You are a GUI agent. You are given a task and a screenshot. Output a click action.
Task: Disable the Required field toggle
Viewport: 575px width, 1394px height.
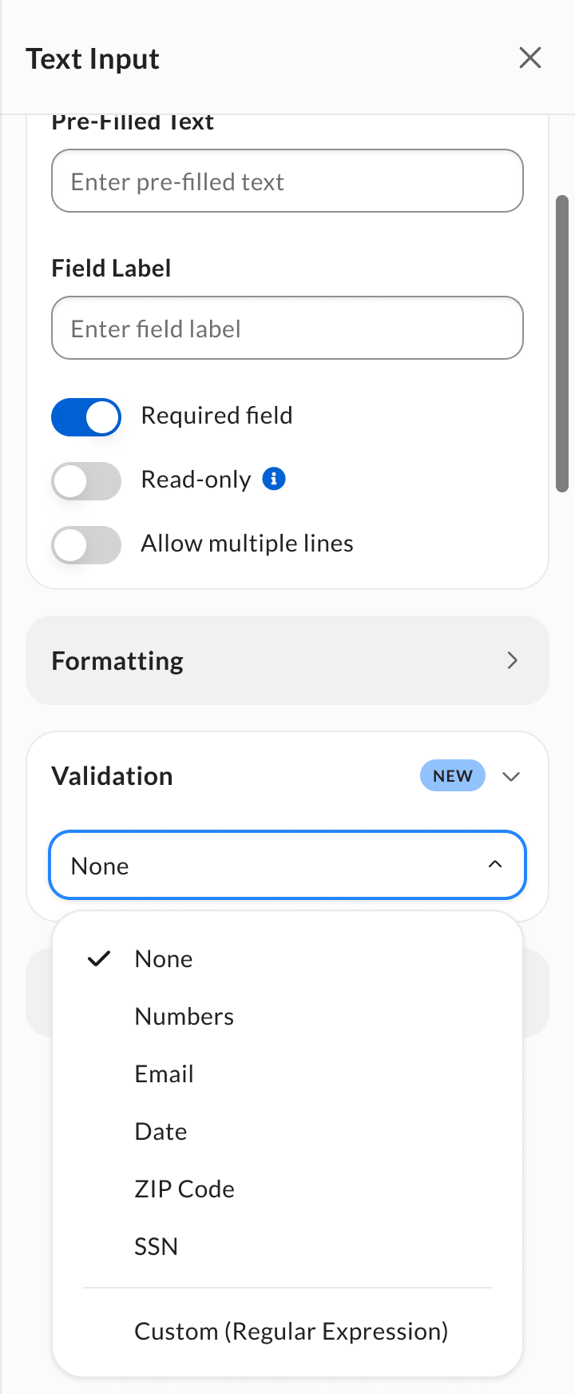point(85,416)
